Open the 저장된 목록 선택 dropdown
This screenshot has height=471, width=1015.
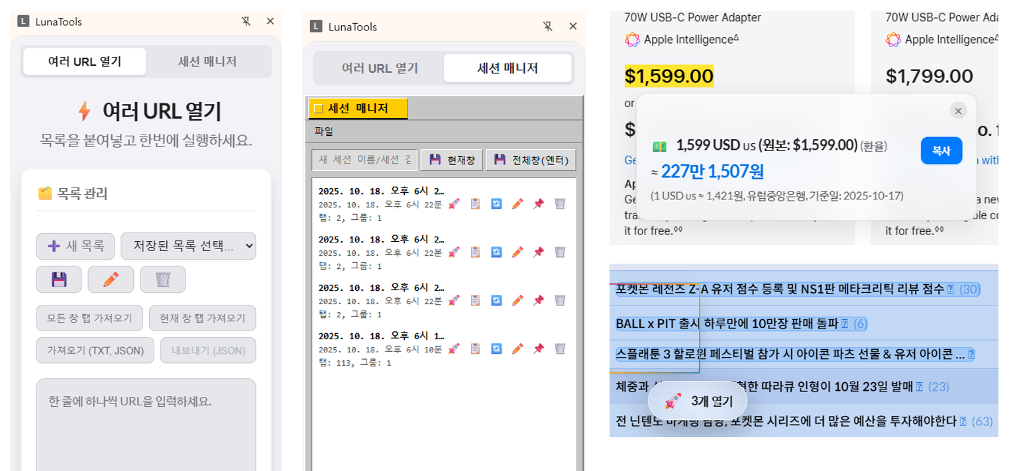(188, 246)
